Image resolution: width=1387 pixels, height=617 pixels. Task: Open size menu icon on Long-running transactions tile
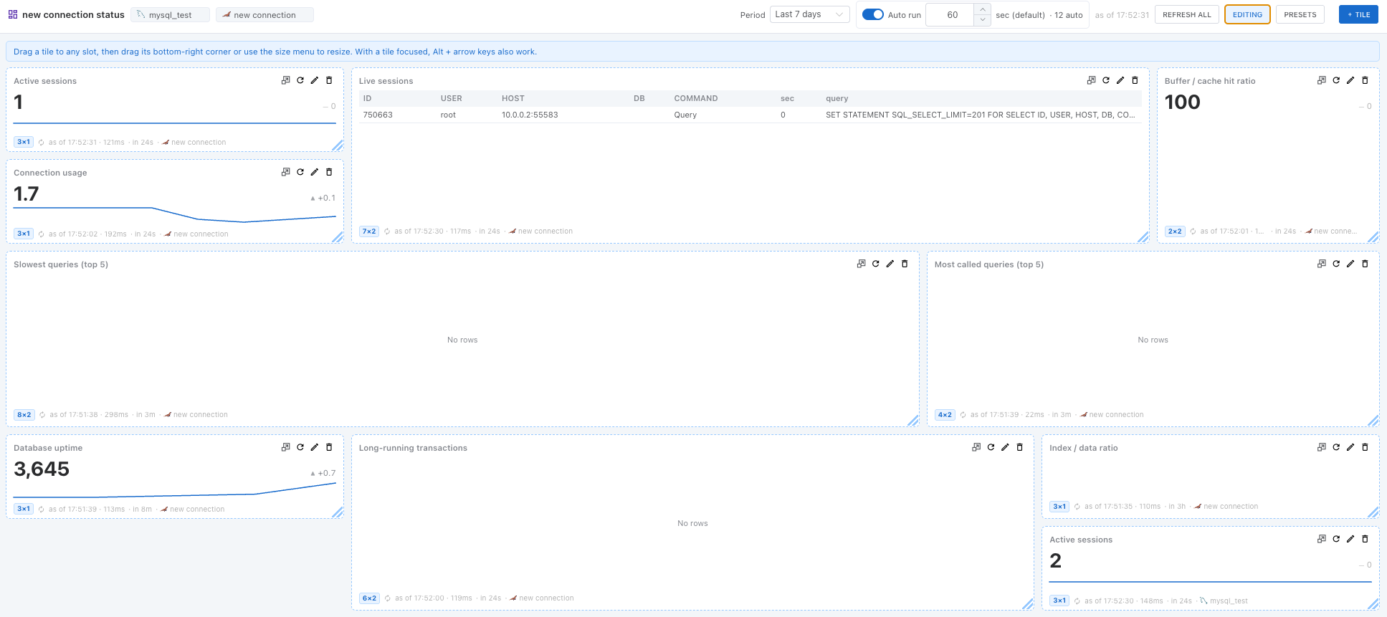(x=976, y=447)
